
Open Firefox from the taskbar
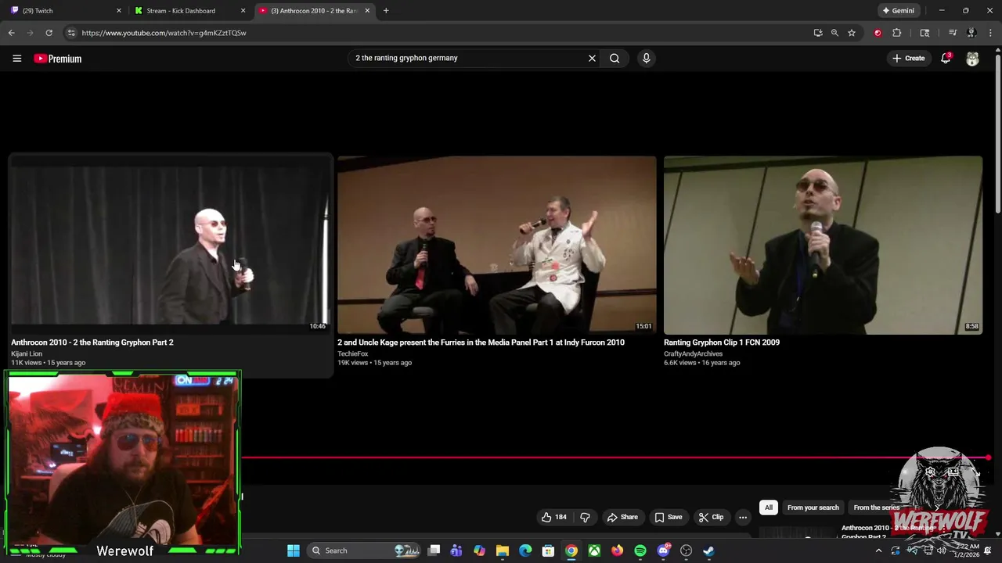618,550
